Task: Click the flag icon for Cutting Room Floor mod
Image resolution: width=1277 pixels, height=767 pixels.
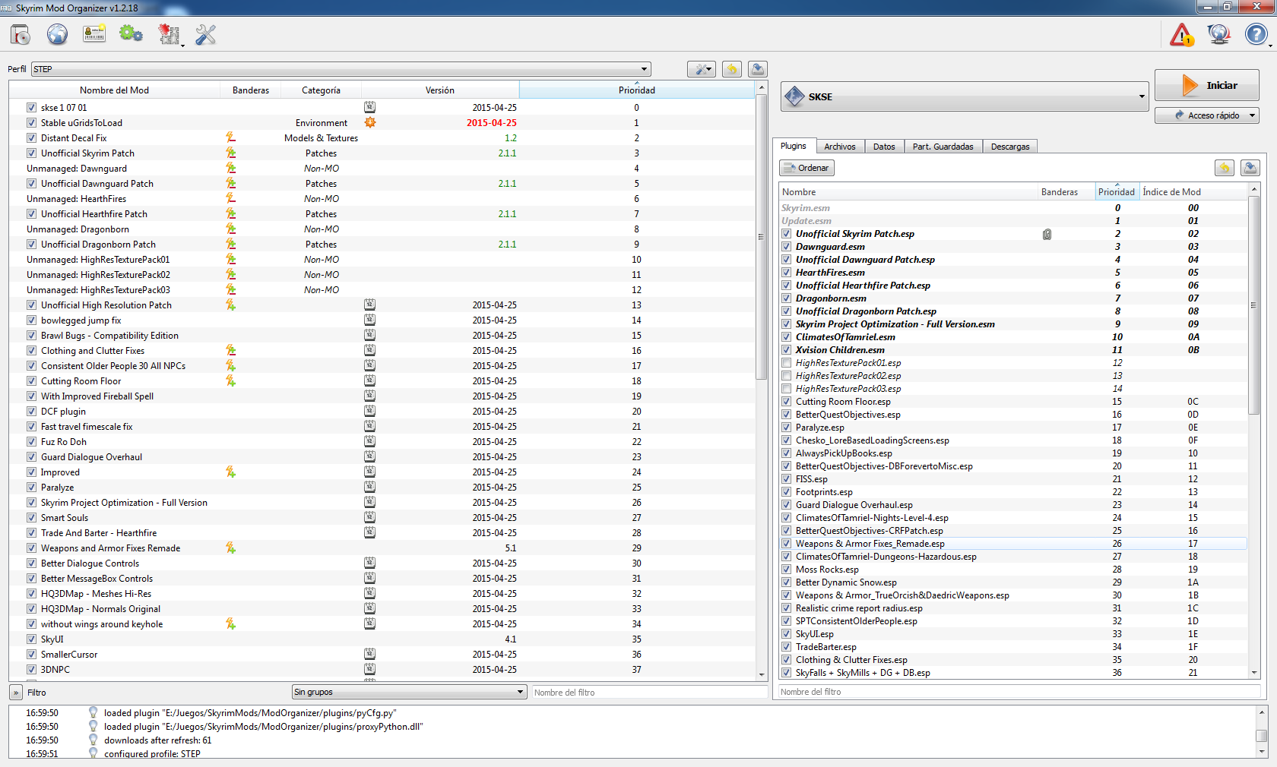Action: [x=230, y=380]
